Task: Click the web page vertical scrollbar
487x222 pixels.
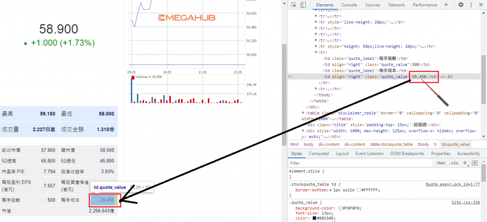Action: [284, 95]
